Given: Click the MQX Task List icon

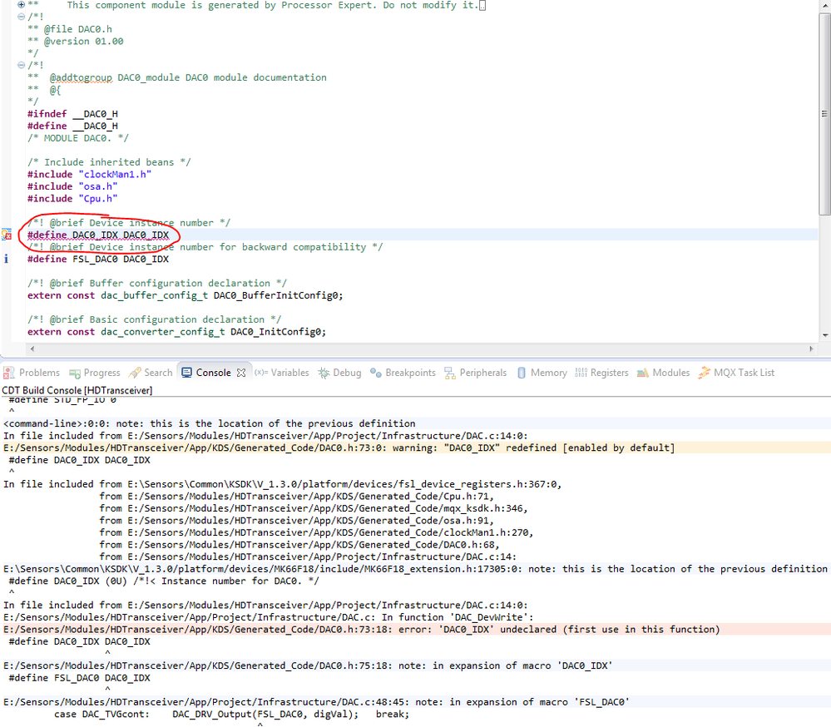Looking at the screenshot, I should click(704, 373).
